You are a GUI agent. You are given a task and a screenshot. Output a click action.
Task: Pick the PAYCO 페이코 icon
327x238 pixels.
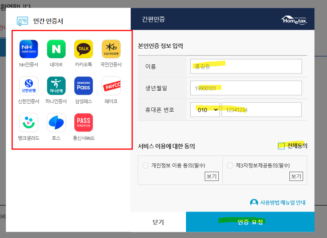pos(111,86)
